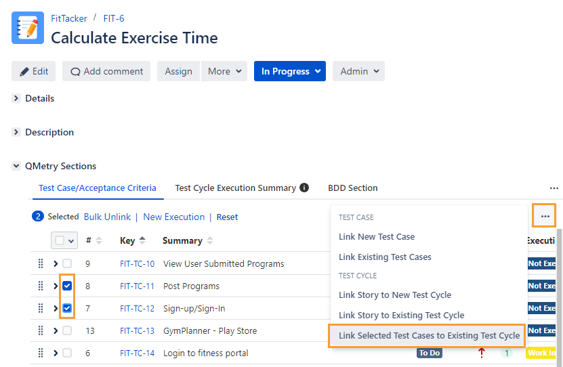The height and width of the screenshot is (367, 563).
Task: Click the FitTacker project notepad icon
Action: pos(28,28)
